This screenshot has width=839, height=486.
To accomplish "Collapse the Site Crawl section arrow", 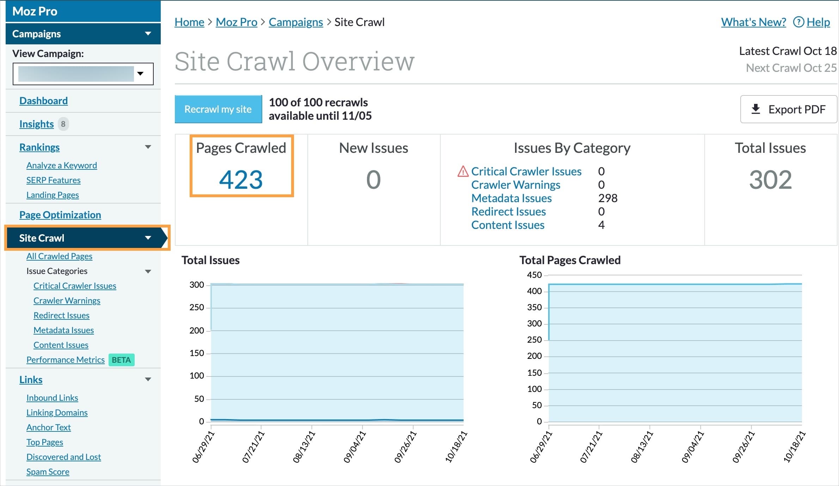I will coord(148,238).
